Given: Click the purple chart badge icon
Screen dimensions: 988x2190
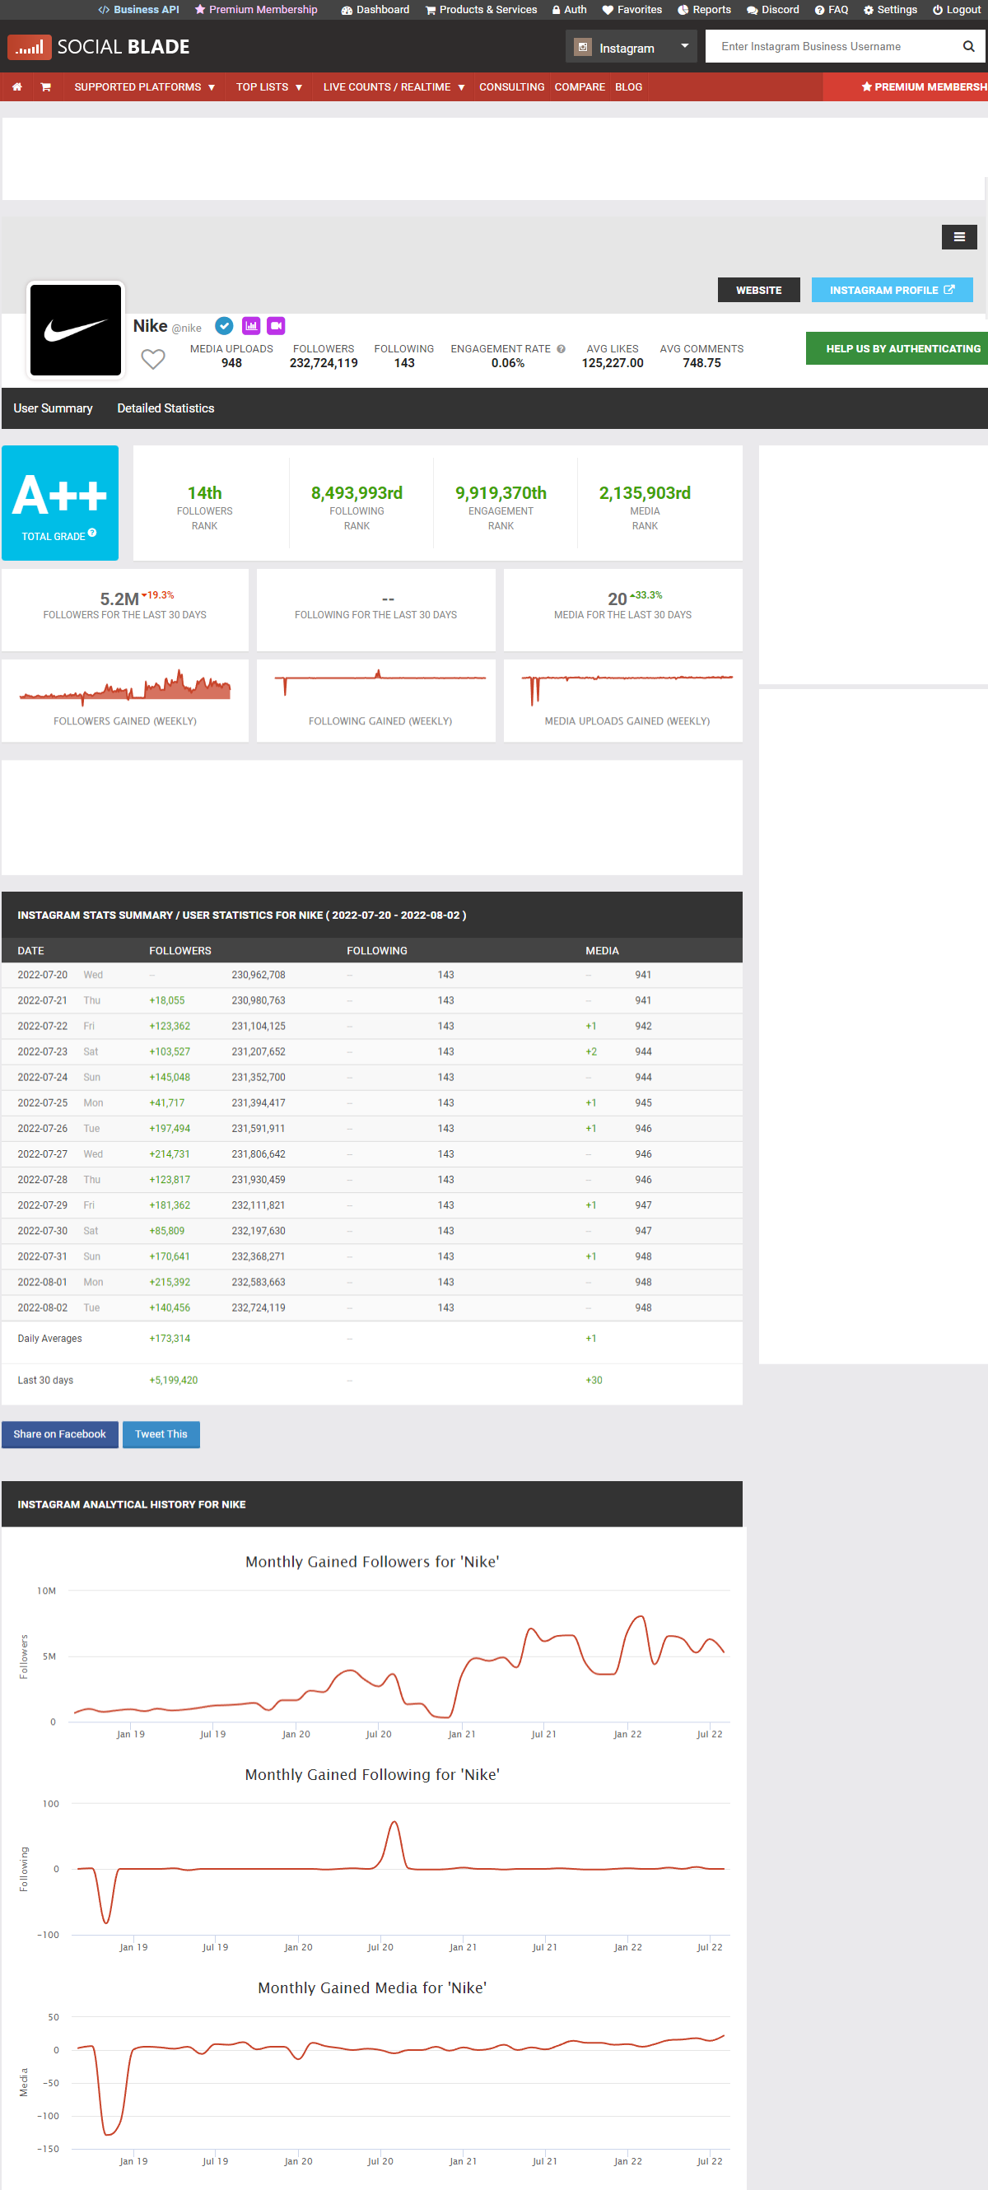Looking at the screenshot, I should coord(251,325).
